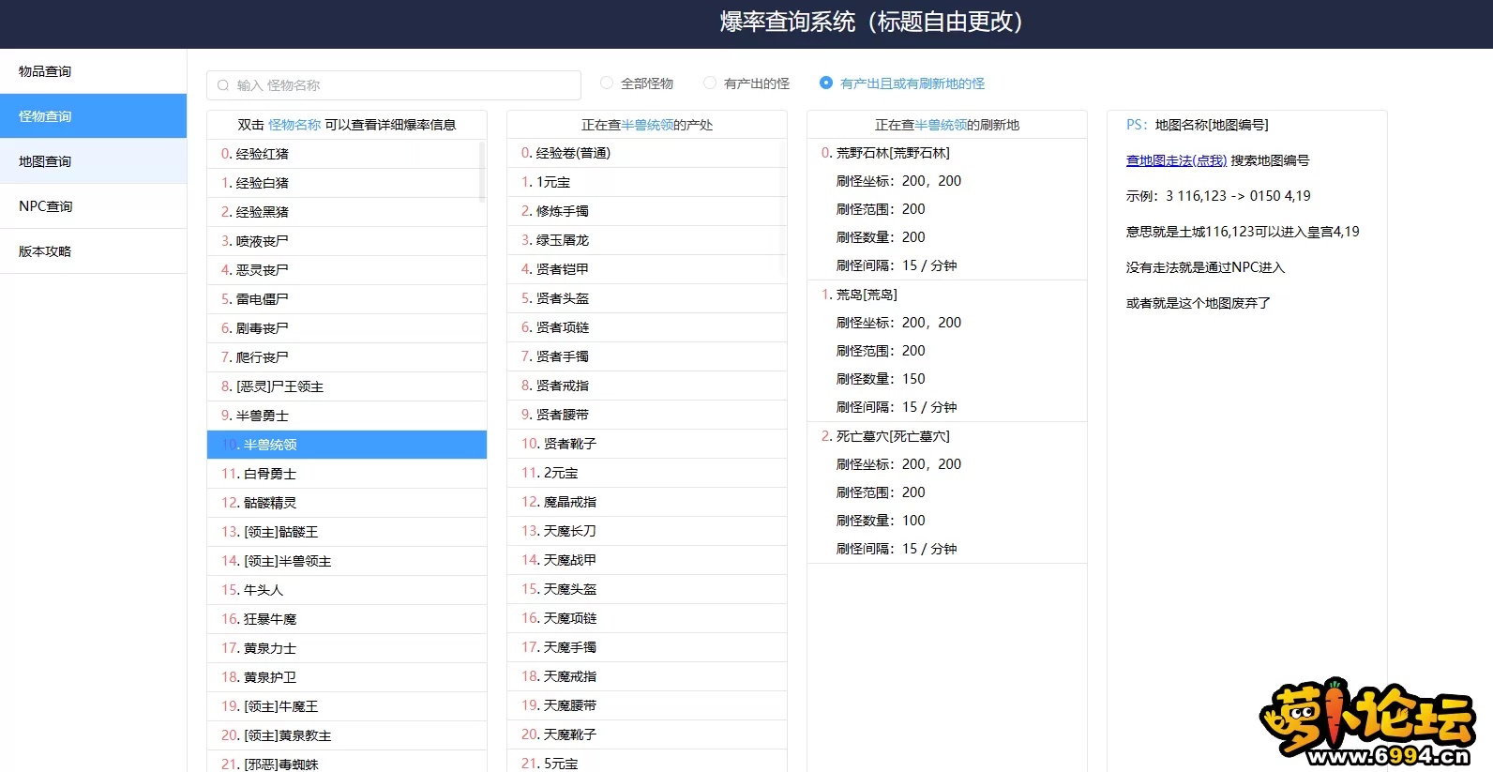Screen dimensions: 1493x772
Task: Pick 喷液丧尸 in monster list
Action: [x=346, y=241]
